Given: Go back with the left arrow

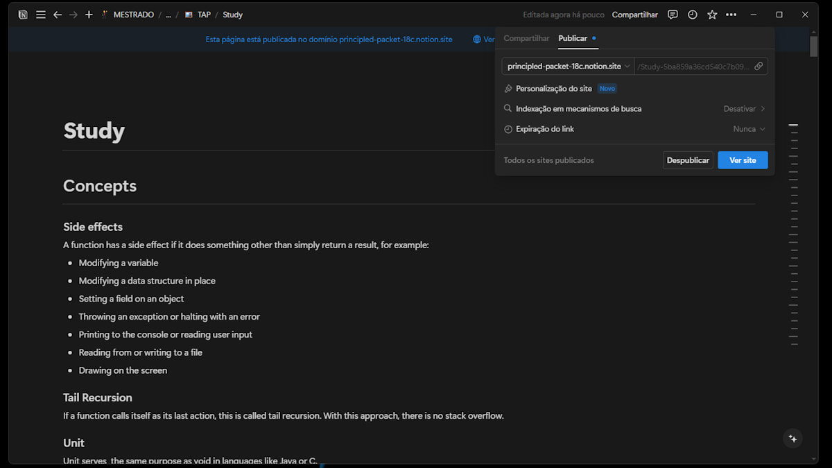Looking at the screenshot, I should click(58, 15).
